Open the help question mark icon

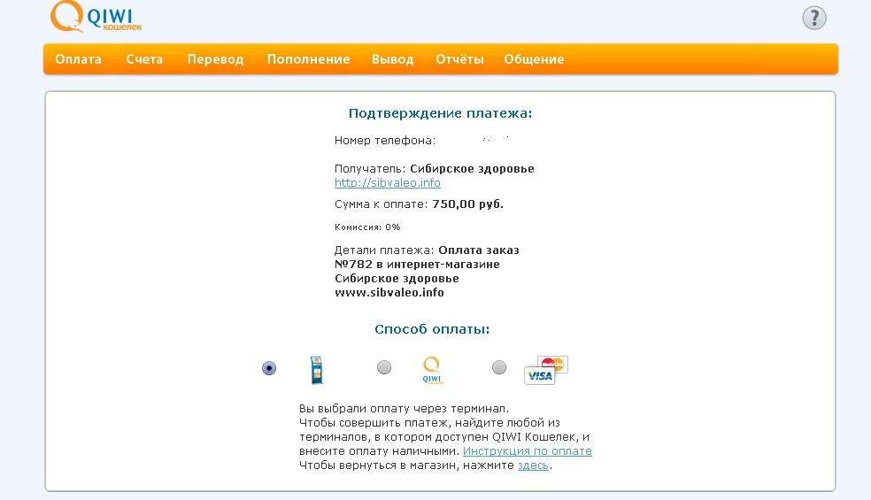[813, 18]
